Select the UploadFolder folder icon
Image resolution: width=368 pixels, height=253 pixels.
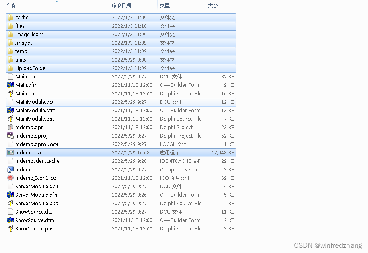pyautogui.click(x=10, y=68)
